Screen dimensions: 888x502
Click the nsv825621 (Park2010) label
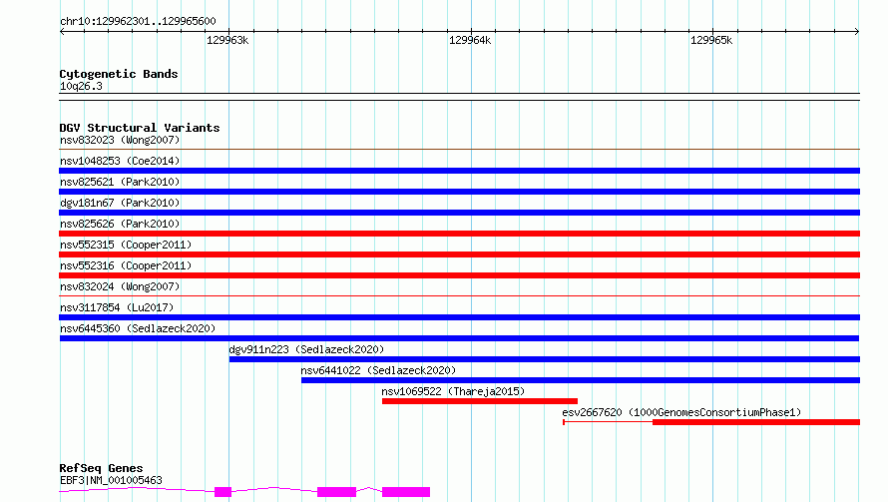(120, 182)
